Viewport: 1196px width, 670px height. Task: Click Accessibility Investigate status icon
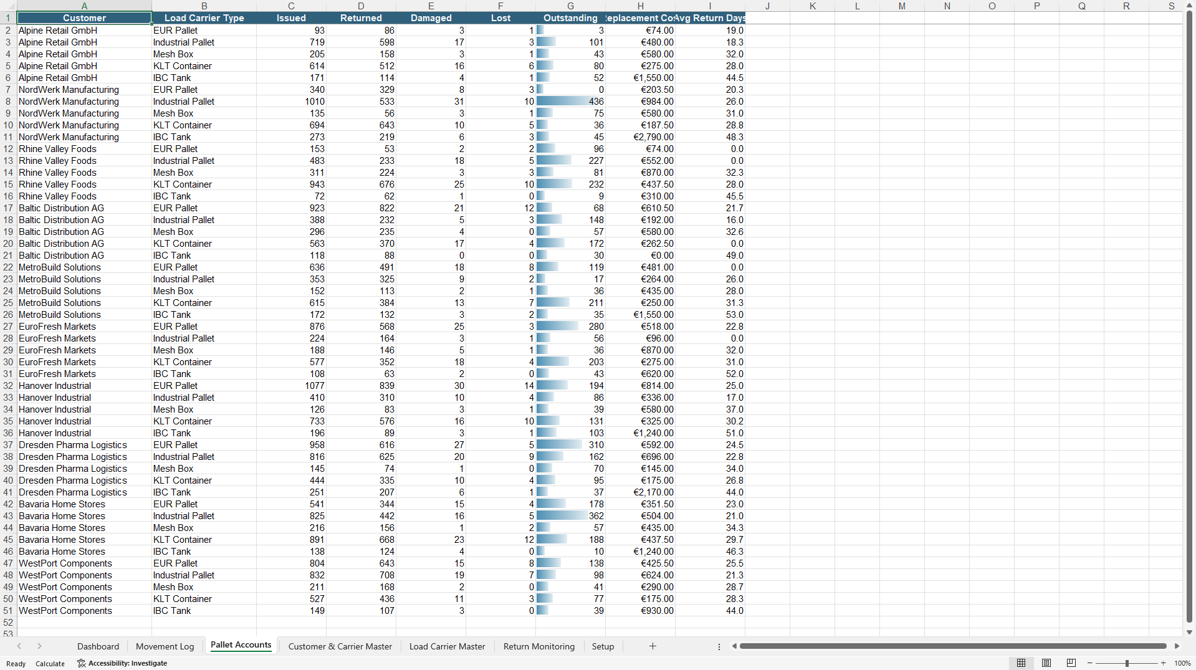[81, 663]
